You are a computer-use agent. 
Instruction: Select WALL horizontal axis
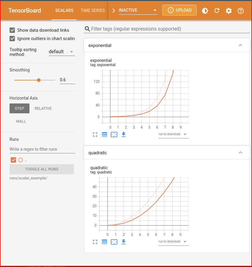point(21,121)
